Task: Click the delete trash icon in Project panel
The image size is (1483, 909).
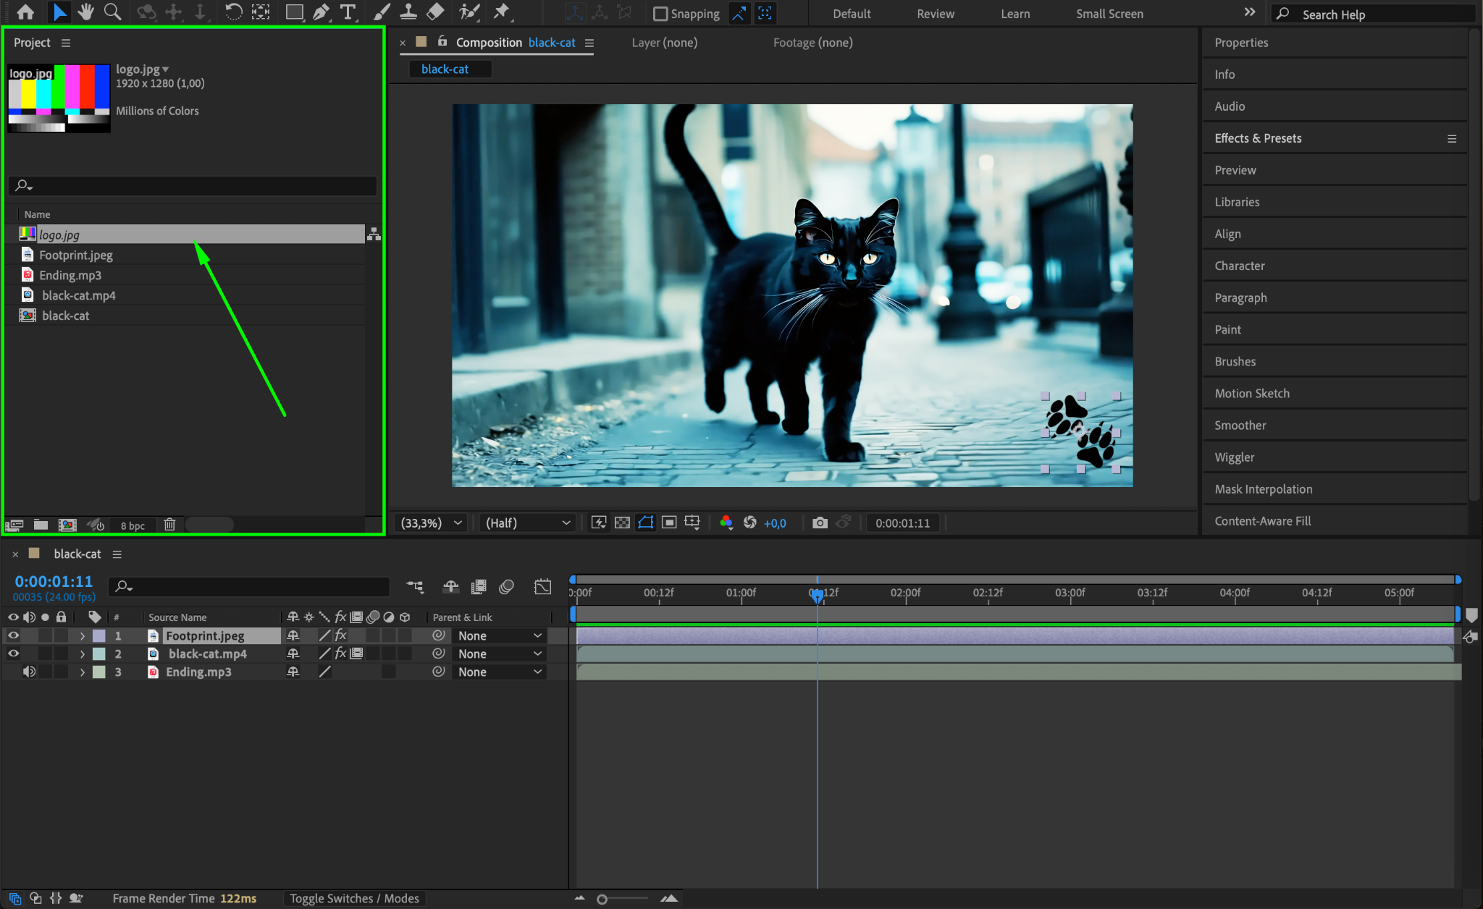Action: coord(169,525)
